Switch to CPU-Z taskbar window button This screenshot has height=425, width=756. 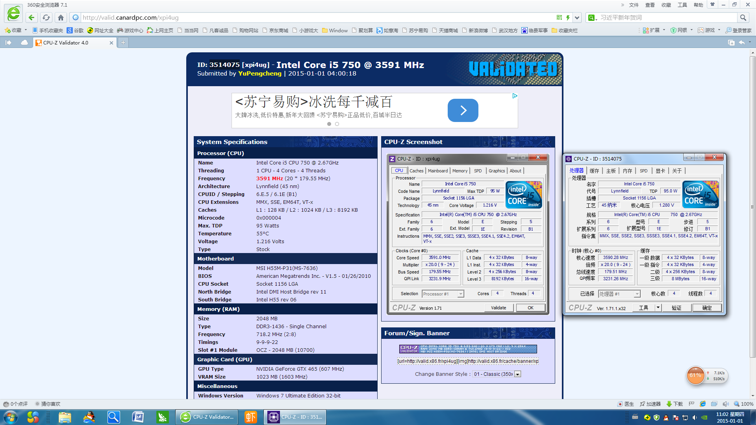295,417
